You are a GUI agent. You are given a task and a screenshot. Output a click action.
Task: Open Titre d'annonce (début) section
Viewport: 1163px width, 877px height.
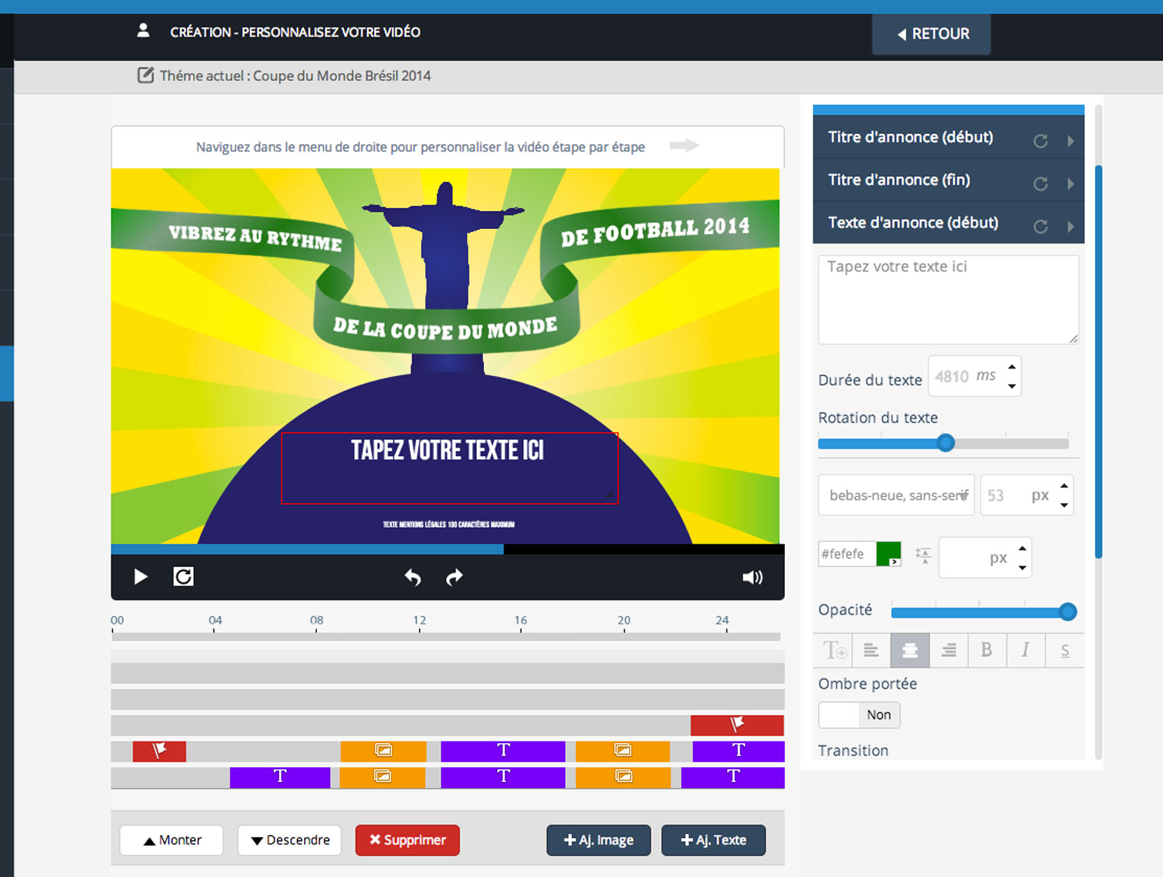(949, 137)
